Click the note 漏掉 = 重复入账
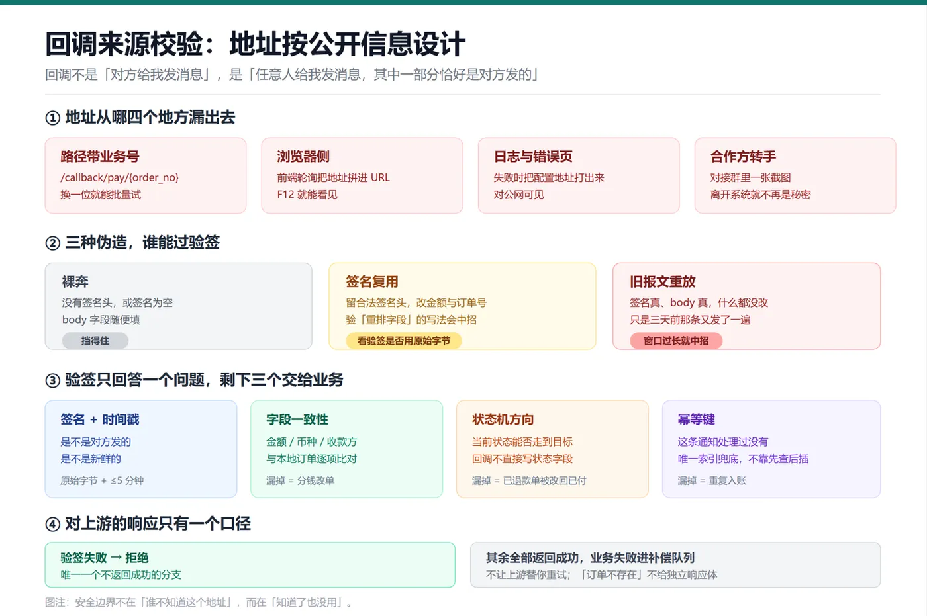 point(712,481)
